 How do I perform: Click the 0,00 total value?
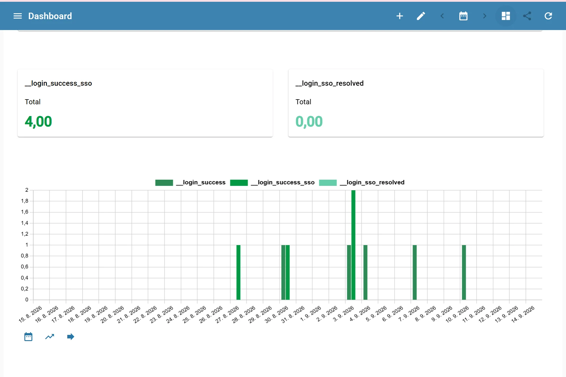coord(309,122)
